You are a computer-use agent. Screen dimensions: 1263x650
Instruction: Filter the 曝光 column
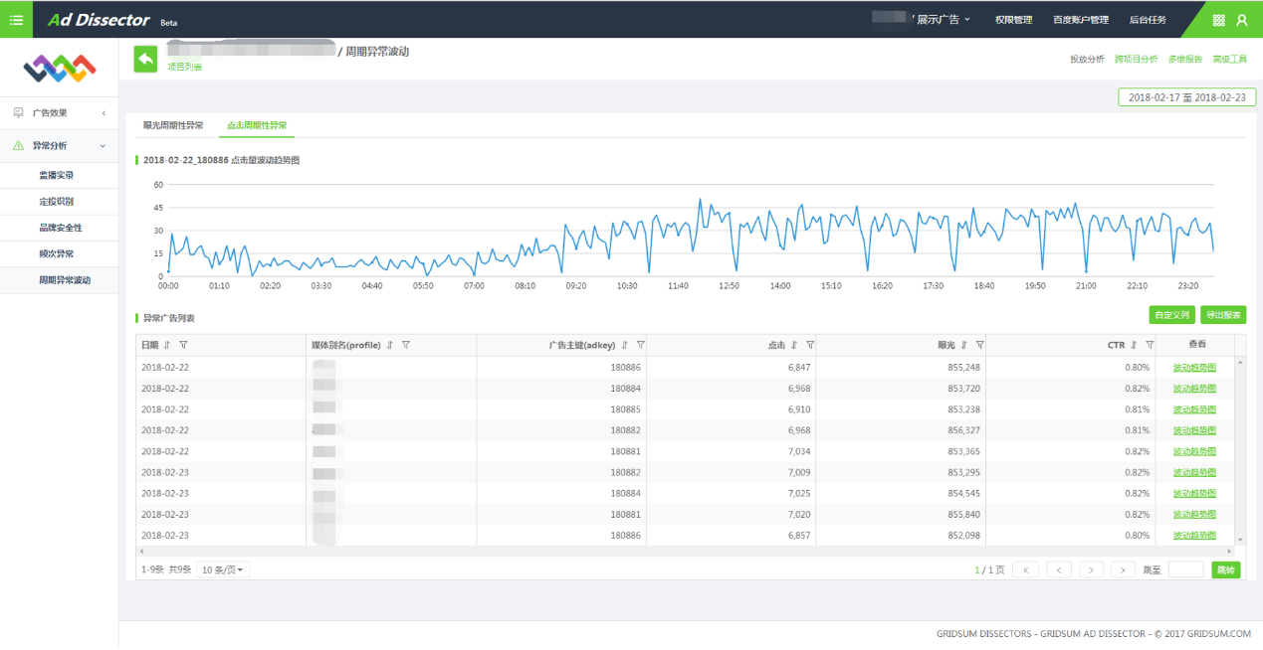[980, 345]
